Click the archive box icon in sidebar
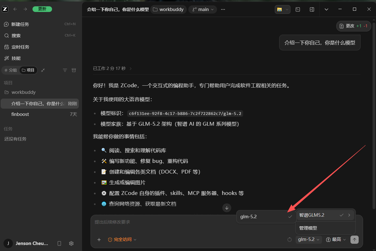 pyautogui.click(x=74, y=70)
